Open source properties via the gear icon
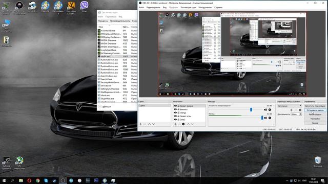The width and height of the screenshot is (328, 184). pyautogui.click(x=183, y=124)
